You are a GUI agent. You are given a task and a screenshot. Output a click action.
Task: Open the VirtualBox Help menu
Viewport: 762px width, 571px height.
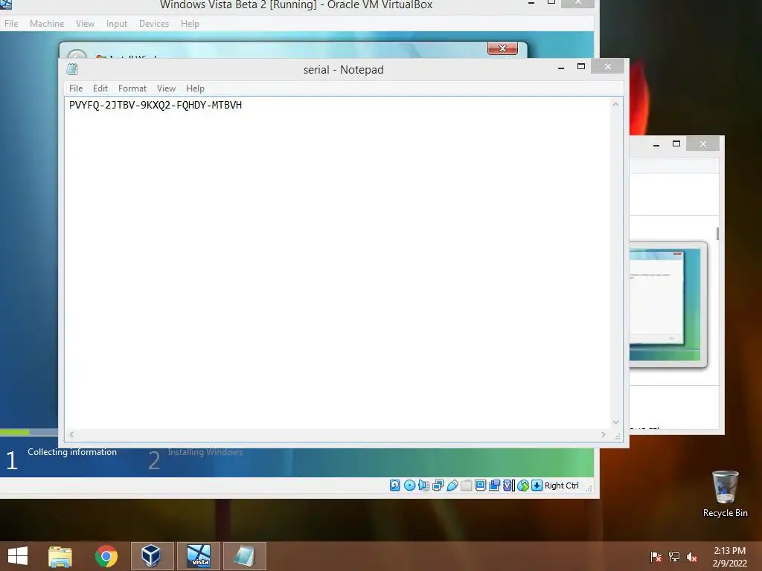point(190,23)
